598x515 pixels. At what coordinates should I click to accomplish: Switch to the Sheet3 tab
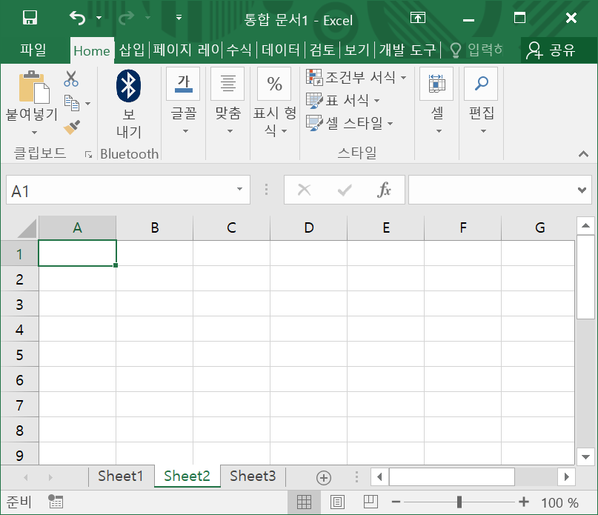[253, 476]
